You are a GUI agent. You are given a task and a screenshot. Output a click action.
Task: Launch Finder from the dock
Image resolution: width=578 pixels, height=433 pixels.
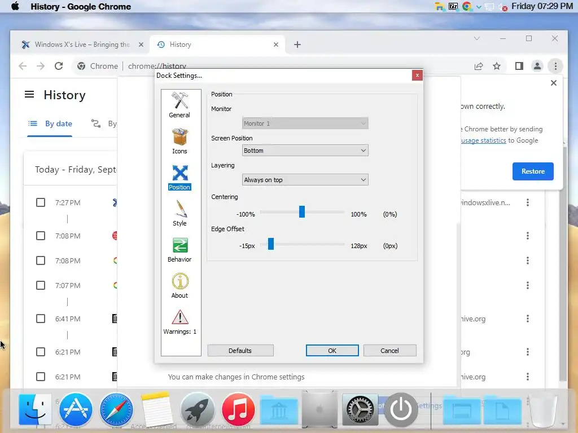coord(35,409)
